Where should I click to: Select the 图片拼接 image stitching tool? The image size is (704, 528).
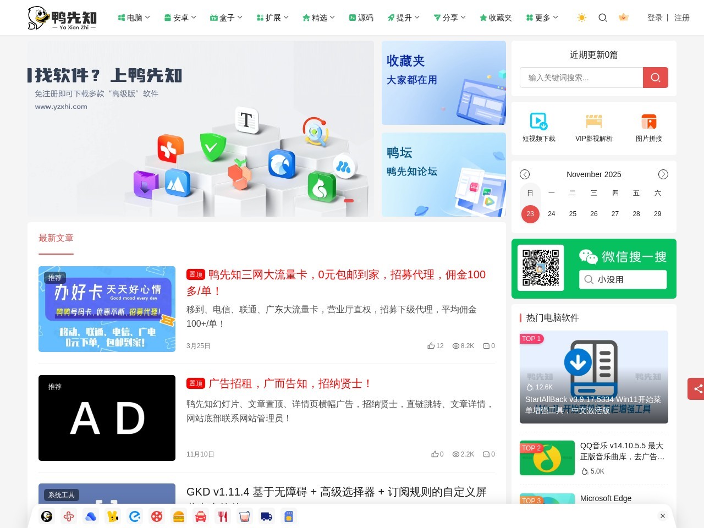pos(648,127)
